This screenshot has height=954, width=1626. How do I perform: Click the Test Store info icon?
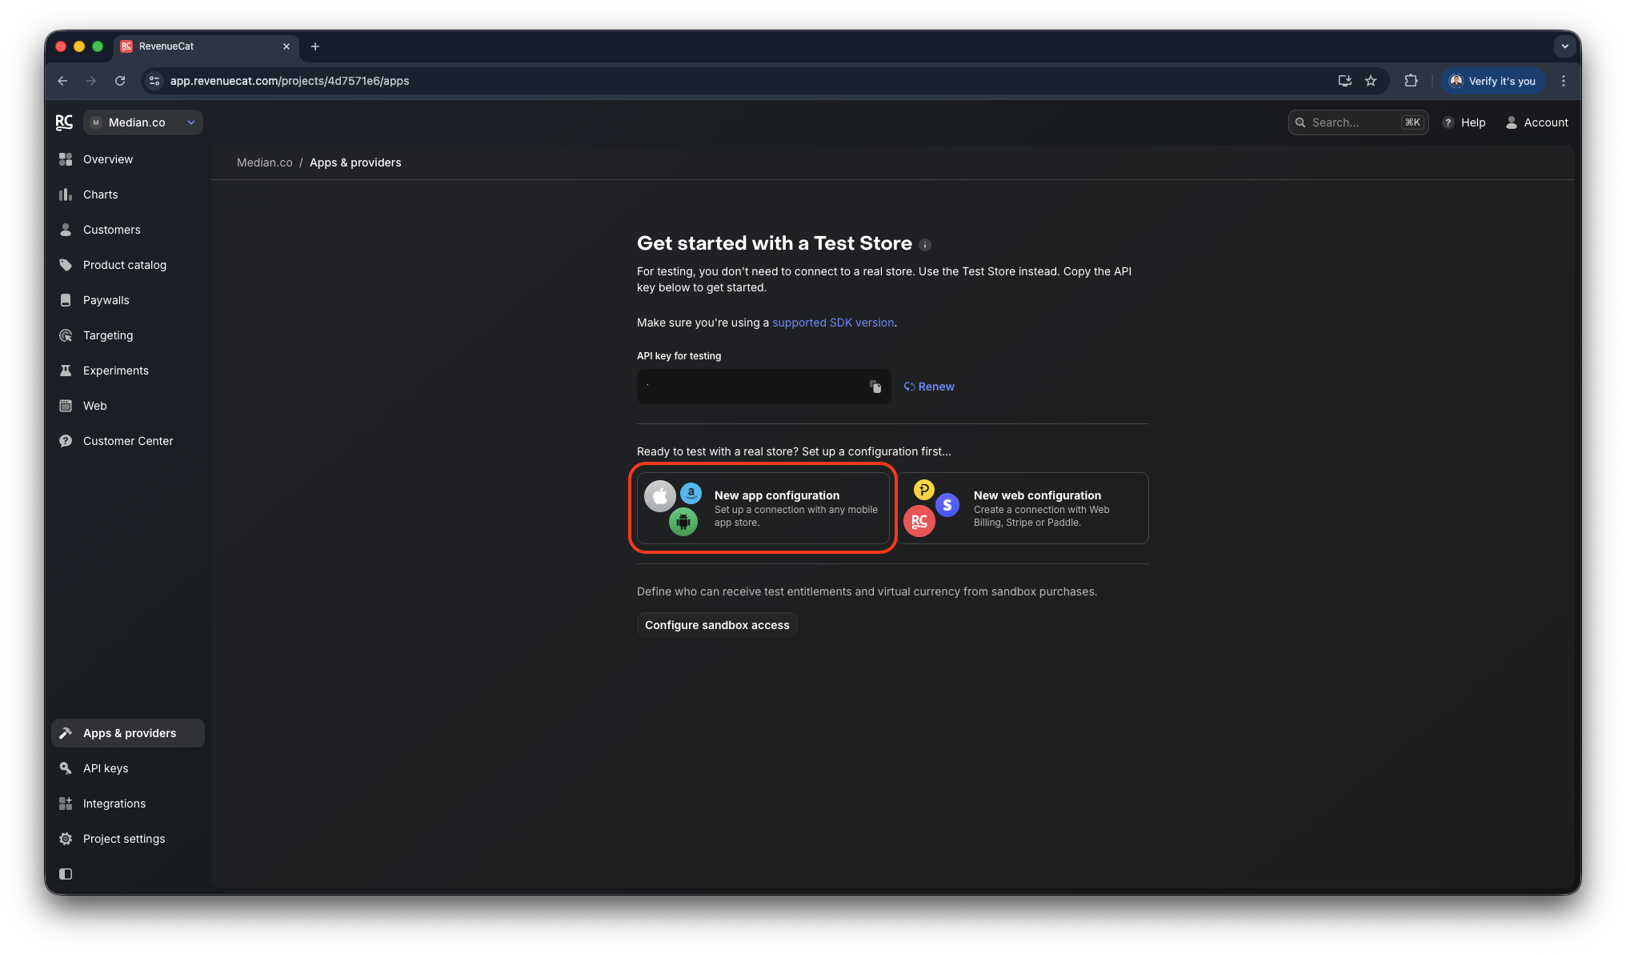point(925,245)
